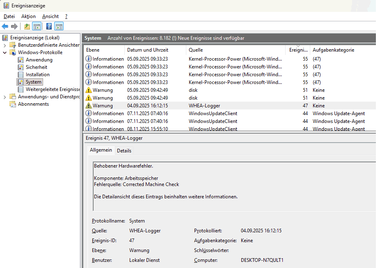Select the WHEA-Logger event from 04.09.2025 16:12:15
The width and height of the screenshot is (380, 268).
point(230,106)
